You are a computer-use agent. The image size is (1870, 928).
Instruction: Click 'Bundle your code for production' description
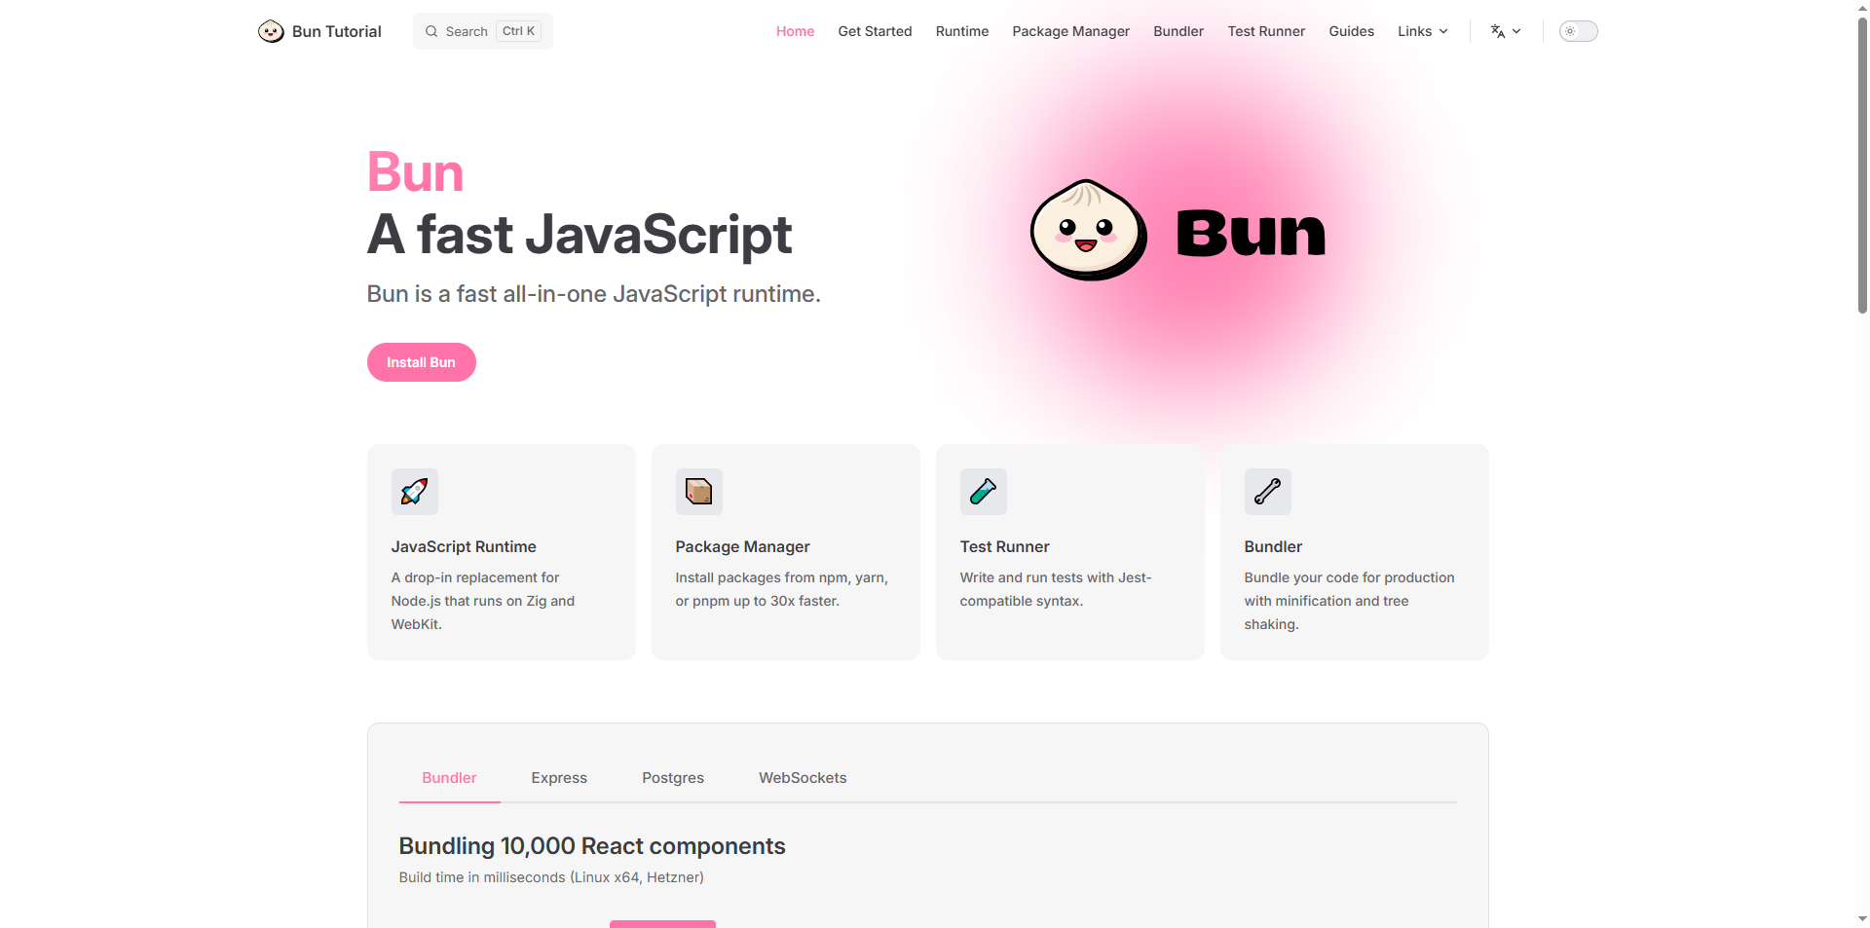(1349, 601)
